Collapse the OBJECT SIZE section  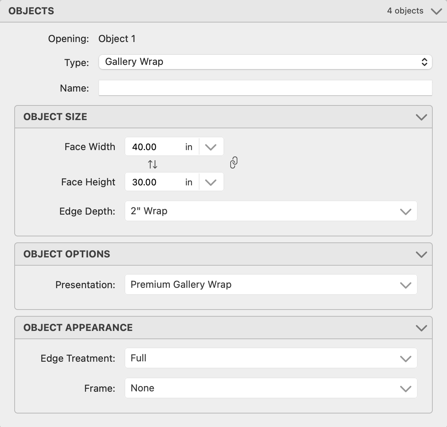point(421,117)
